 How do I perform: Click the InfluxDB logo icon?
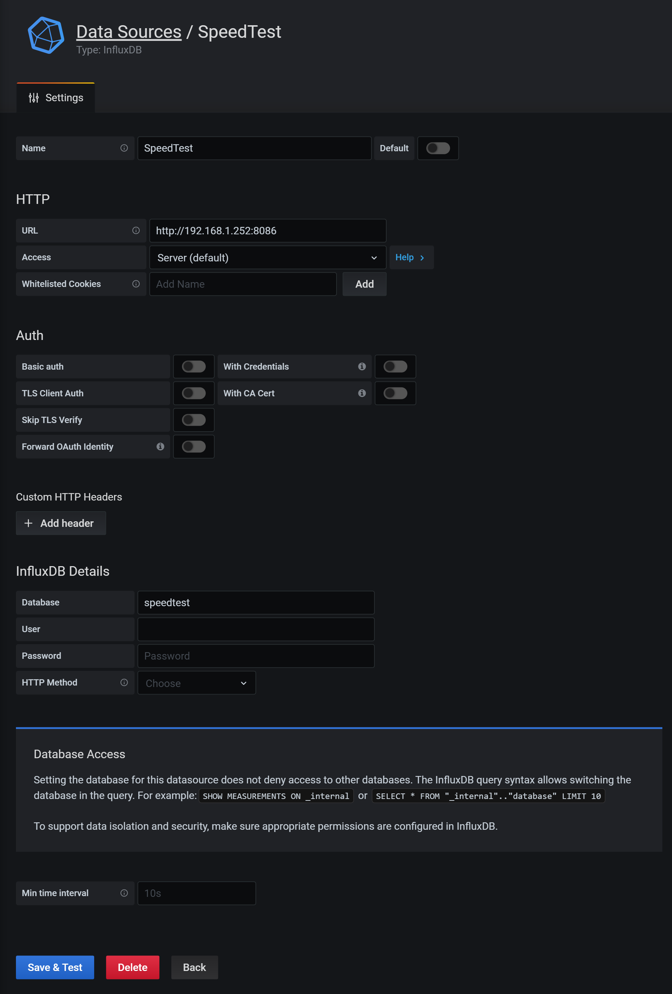pos(46,36)
